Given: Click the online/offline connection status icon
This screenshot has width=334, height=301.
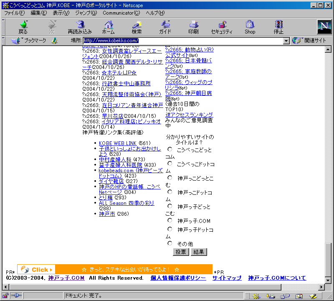Looking at the screenshot, I should [x=16, y=296].
